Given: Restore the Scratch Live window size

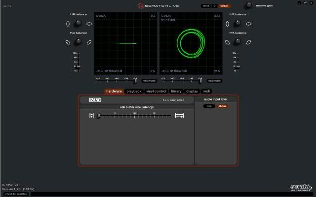Looking at the screenshot, I should coord(305,3).
